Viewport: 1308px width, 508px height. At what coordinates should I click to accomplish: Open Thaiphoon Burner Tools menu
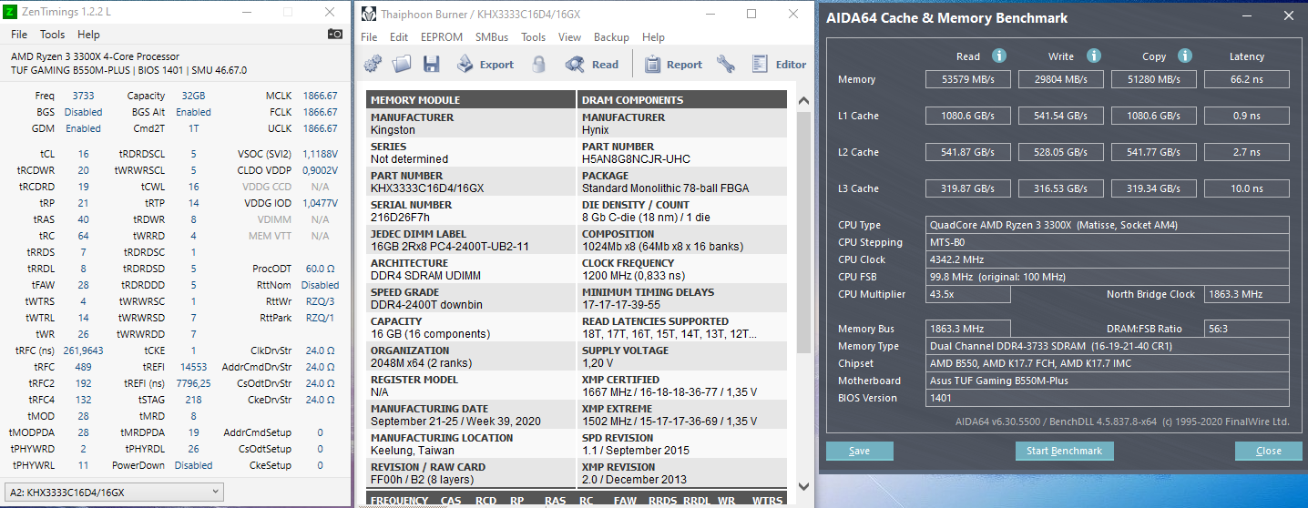tap(534, 37)
